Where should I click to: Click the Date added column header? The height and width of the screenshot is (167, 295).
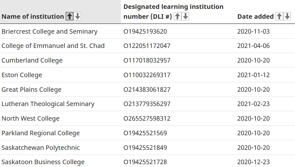tap(255, 17)
